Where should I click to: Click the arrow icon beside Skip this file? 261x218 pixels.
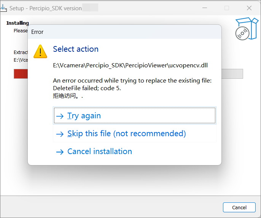tap(60, 134)
